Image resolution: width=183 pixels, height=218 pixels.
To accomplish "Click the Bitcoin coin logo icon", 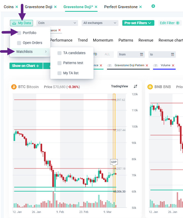I will 14,87.
